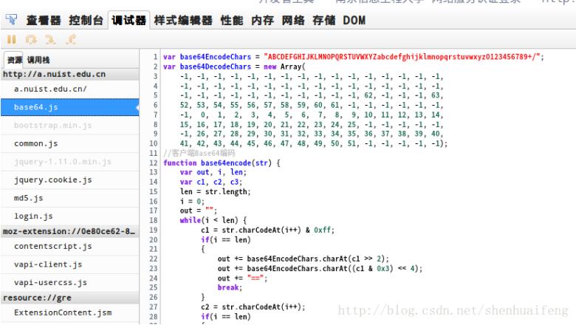The image size is (576, 325).
Task: Open vapi-usercss.js source file
Action: (70, 283)
